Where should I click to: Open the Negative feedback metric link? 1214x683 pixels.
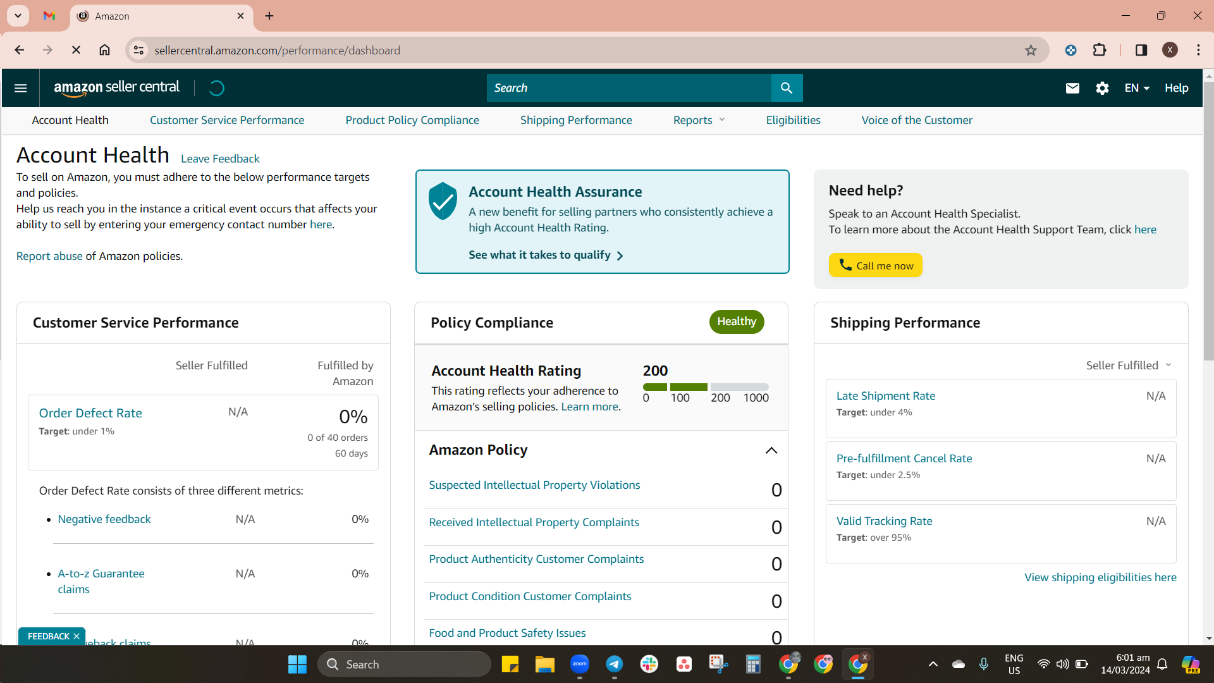click(x=104, y=519)
